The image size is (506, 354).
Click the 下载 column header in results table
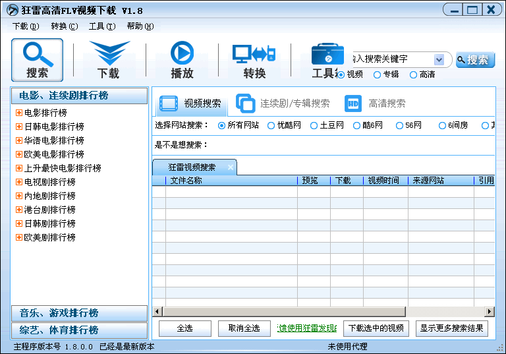[347, 181]
